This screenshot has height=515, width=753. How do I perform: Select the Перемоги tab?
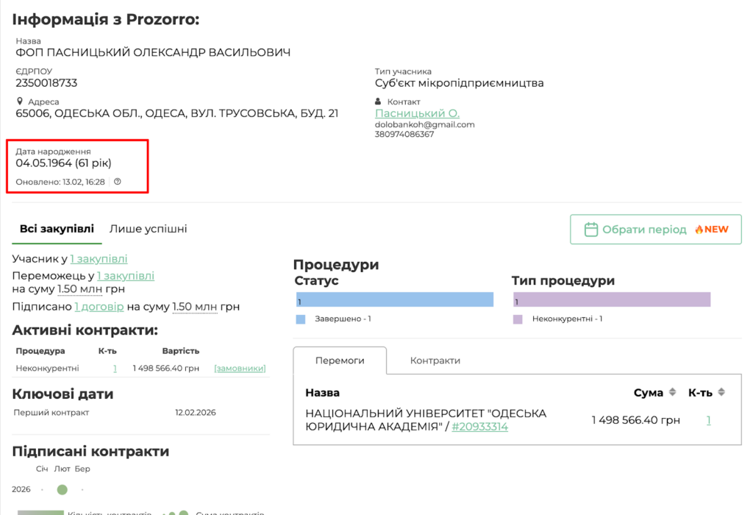coord(339,360)
